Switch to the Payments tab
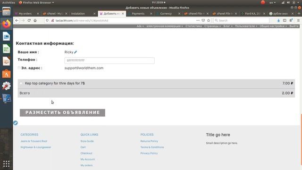This screenshot has width=302, height=170. [x=138, y=14]
